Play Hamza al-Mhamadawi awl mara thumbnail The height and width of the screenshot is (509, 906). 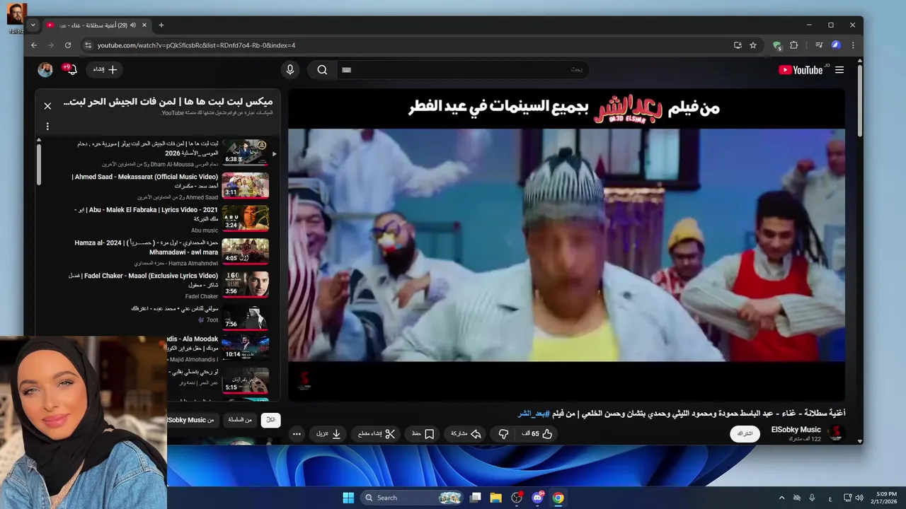tap(245, 251)
